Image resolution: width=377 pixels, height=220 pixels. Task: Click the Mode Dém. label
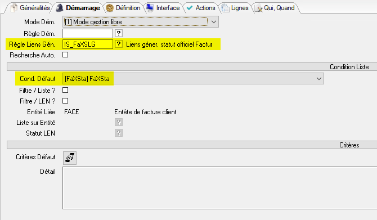pos(40,22)
